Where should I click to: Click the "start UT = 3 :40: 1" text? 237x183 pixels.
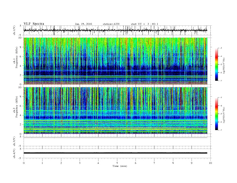click(145, 24)
